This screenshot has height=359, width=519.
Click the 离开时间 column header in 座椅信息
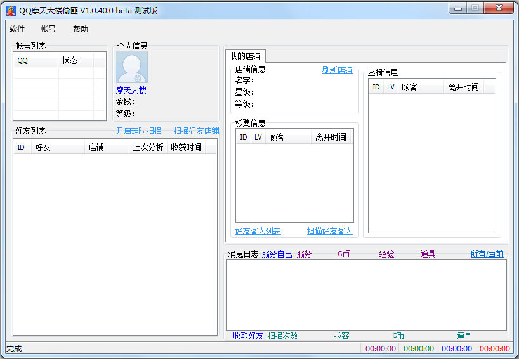(463, 87)
